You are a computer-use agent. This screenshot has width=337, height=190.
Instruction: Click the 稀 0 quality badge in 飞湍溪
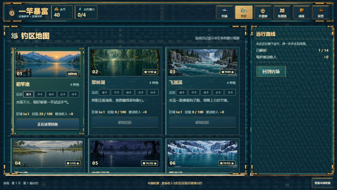pos(206,92)
